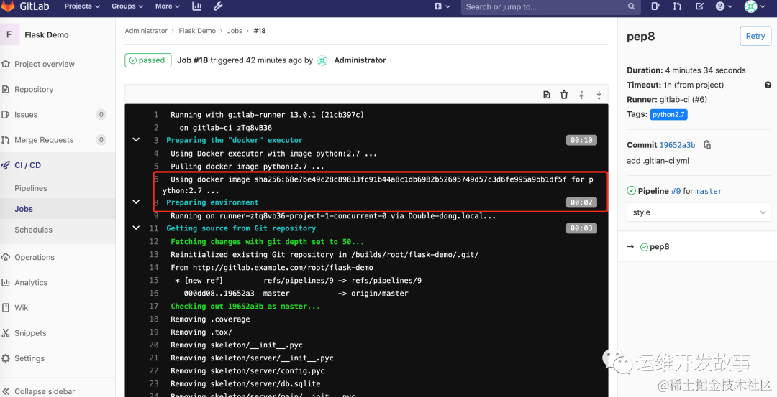Click the 00:10 duration badge
This screenshot has height=397, width=777.
tap(581, 140)
